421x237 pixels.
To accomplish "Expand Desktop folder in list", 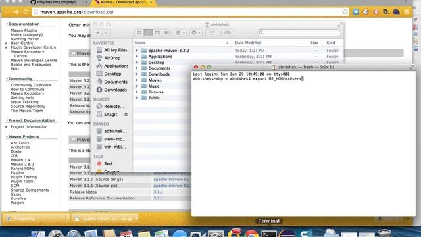I will click(137, 62).
